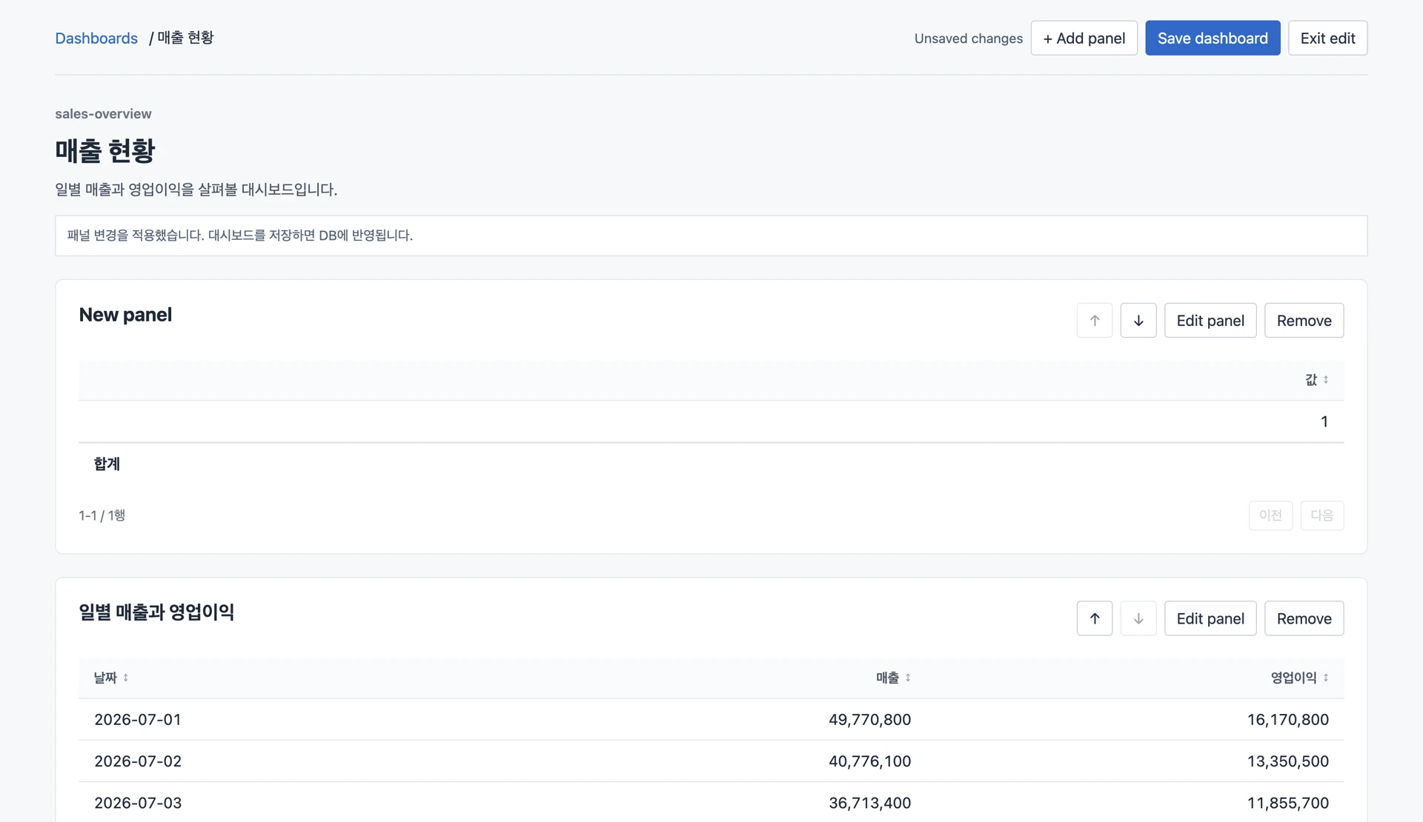Image resolution: width=1423 pixels, height=822 pixels.
Task: Click the 36,713,400 매출 value
Action: (x=869, y=803)
